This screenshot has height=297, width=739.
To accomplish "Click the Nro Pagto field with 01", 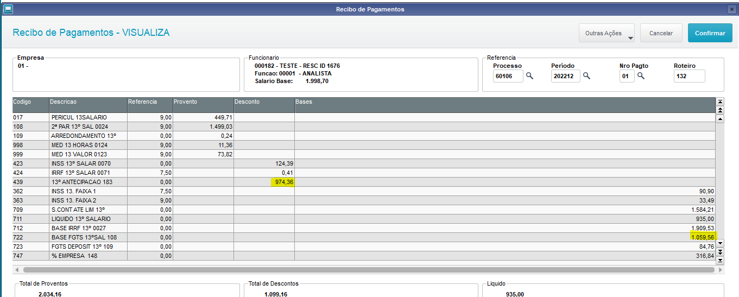I will 627,76.
